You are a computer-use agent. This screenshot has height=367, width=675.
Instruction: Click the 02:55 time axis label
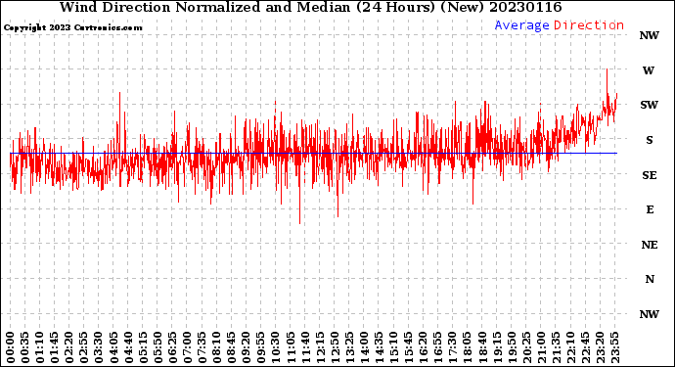point(84,348)
